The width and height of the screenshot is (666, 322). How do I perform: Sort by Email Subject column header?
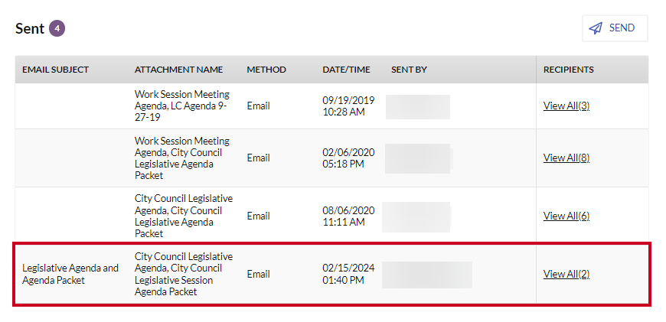tap(56, 70)
